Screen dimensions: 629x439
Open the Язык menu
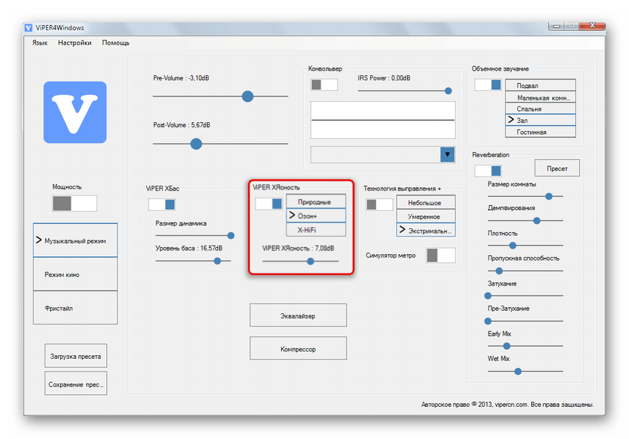[40, 43]
